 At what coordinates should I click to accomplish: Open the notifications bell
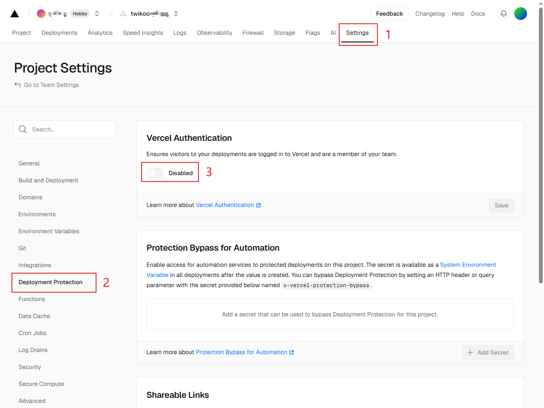pyautogui.click(x=503, y=14)
